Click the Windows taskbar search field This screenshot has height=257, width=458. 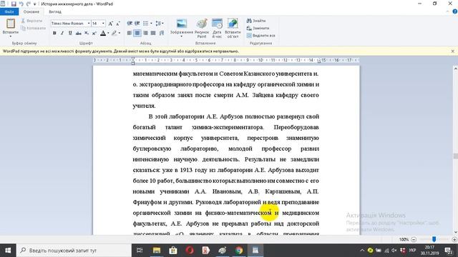(x=74, y=251)
